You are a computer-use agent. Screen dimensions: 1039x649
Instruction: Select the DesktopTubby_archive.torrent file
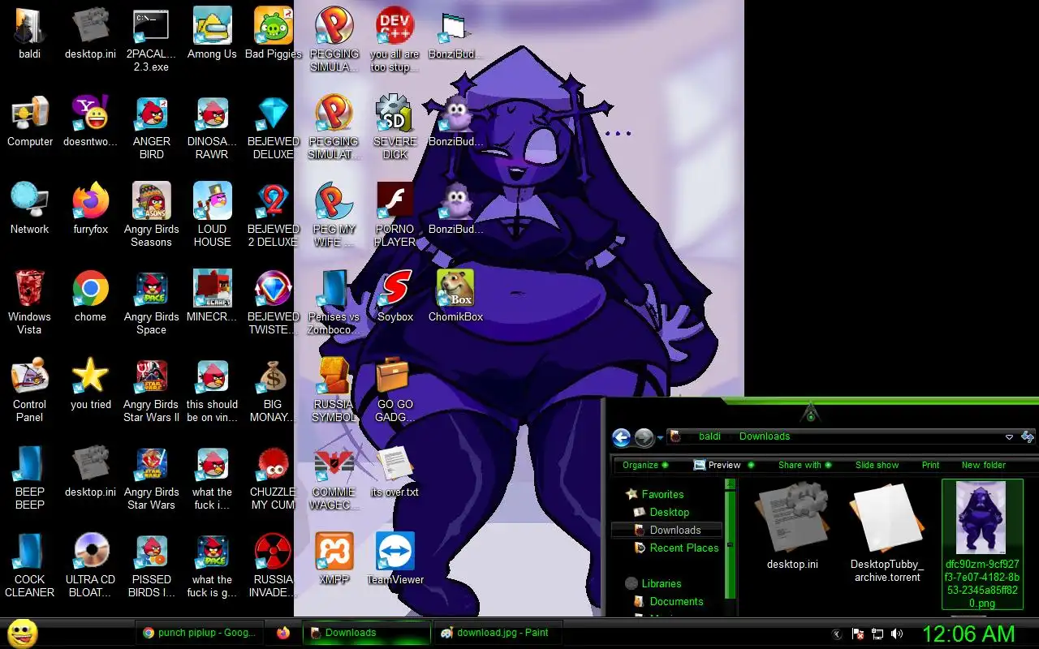[x=886, y=532]
